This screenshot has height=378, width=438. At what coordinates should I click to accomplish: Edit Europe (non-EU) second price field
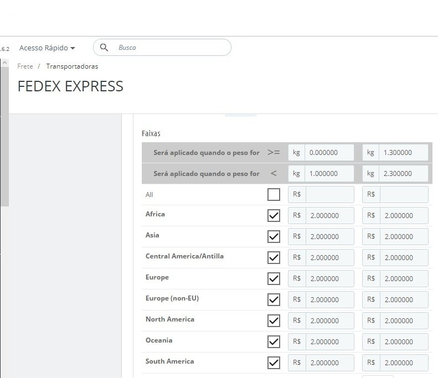click(404, 299)
